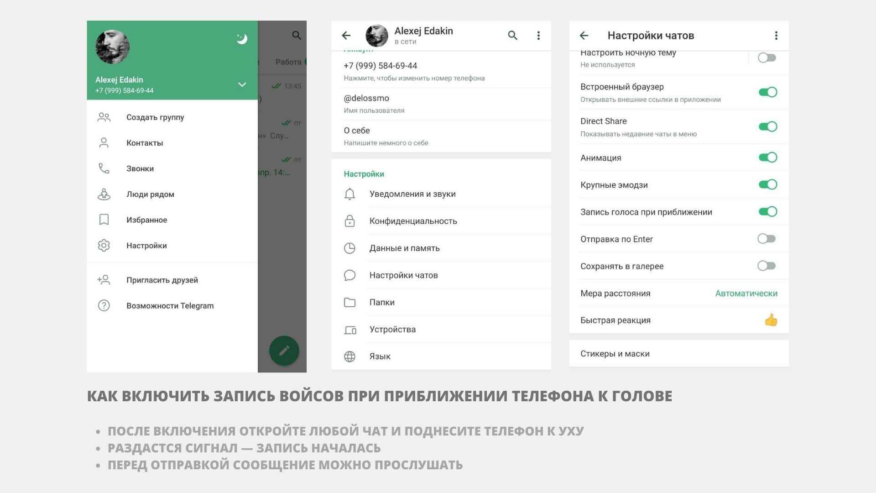Screen dimensions: 876x493
Task: Change Мера расстояния value Автоматически
Action: (746, 294)
